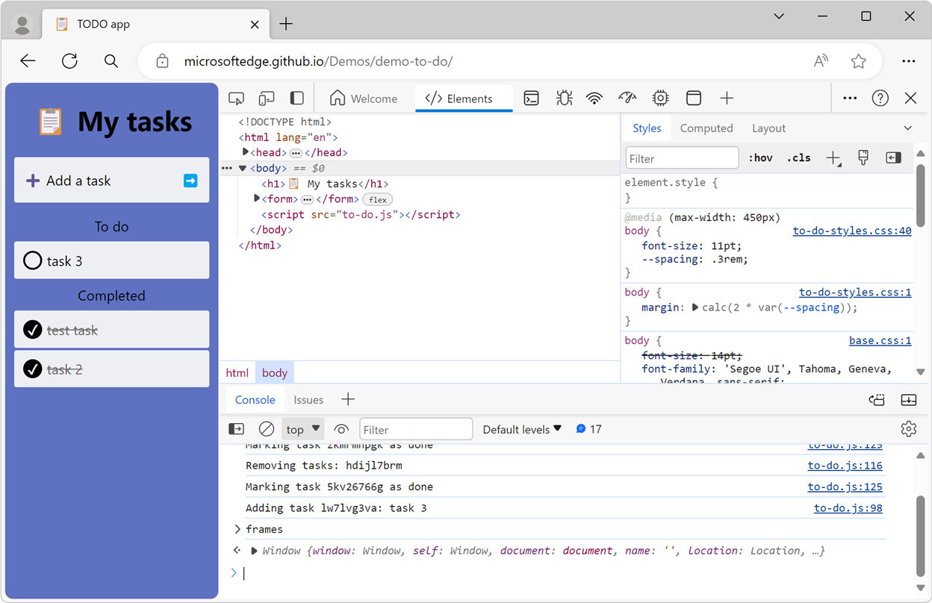This screenshot has width=932, height=603.
Task: Switch to the Computed tab
Action: pyautogui.click(x=706, y=128)
